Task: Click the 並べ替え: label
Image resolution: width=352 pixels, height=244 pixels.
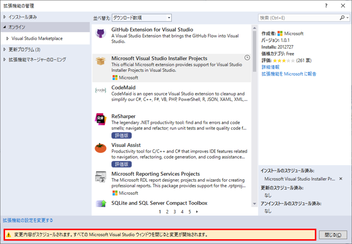Action: pos(102,18)
